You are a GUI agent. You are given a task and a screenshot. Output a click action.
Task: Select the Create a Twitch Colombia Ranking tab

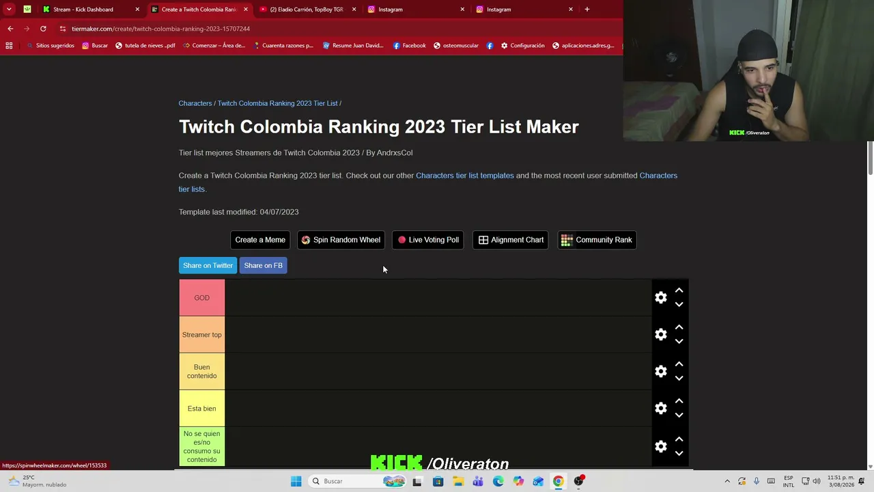pos(199,10)
